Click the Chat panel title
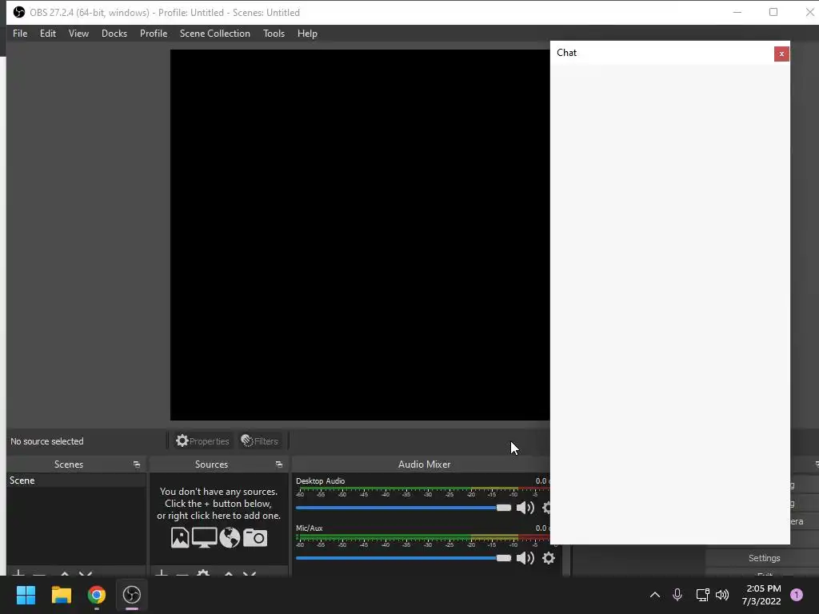819x614 pixels. [x=567, y=53]
